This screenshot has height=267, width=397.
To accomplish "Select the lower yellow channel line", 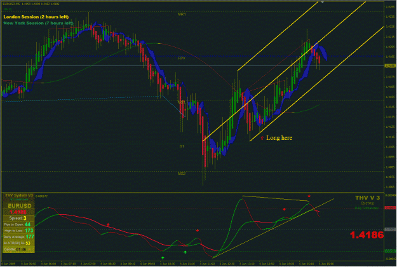I will pos(317,83).
